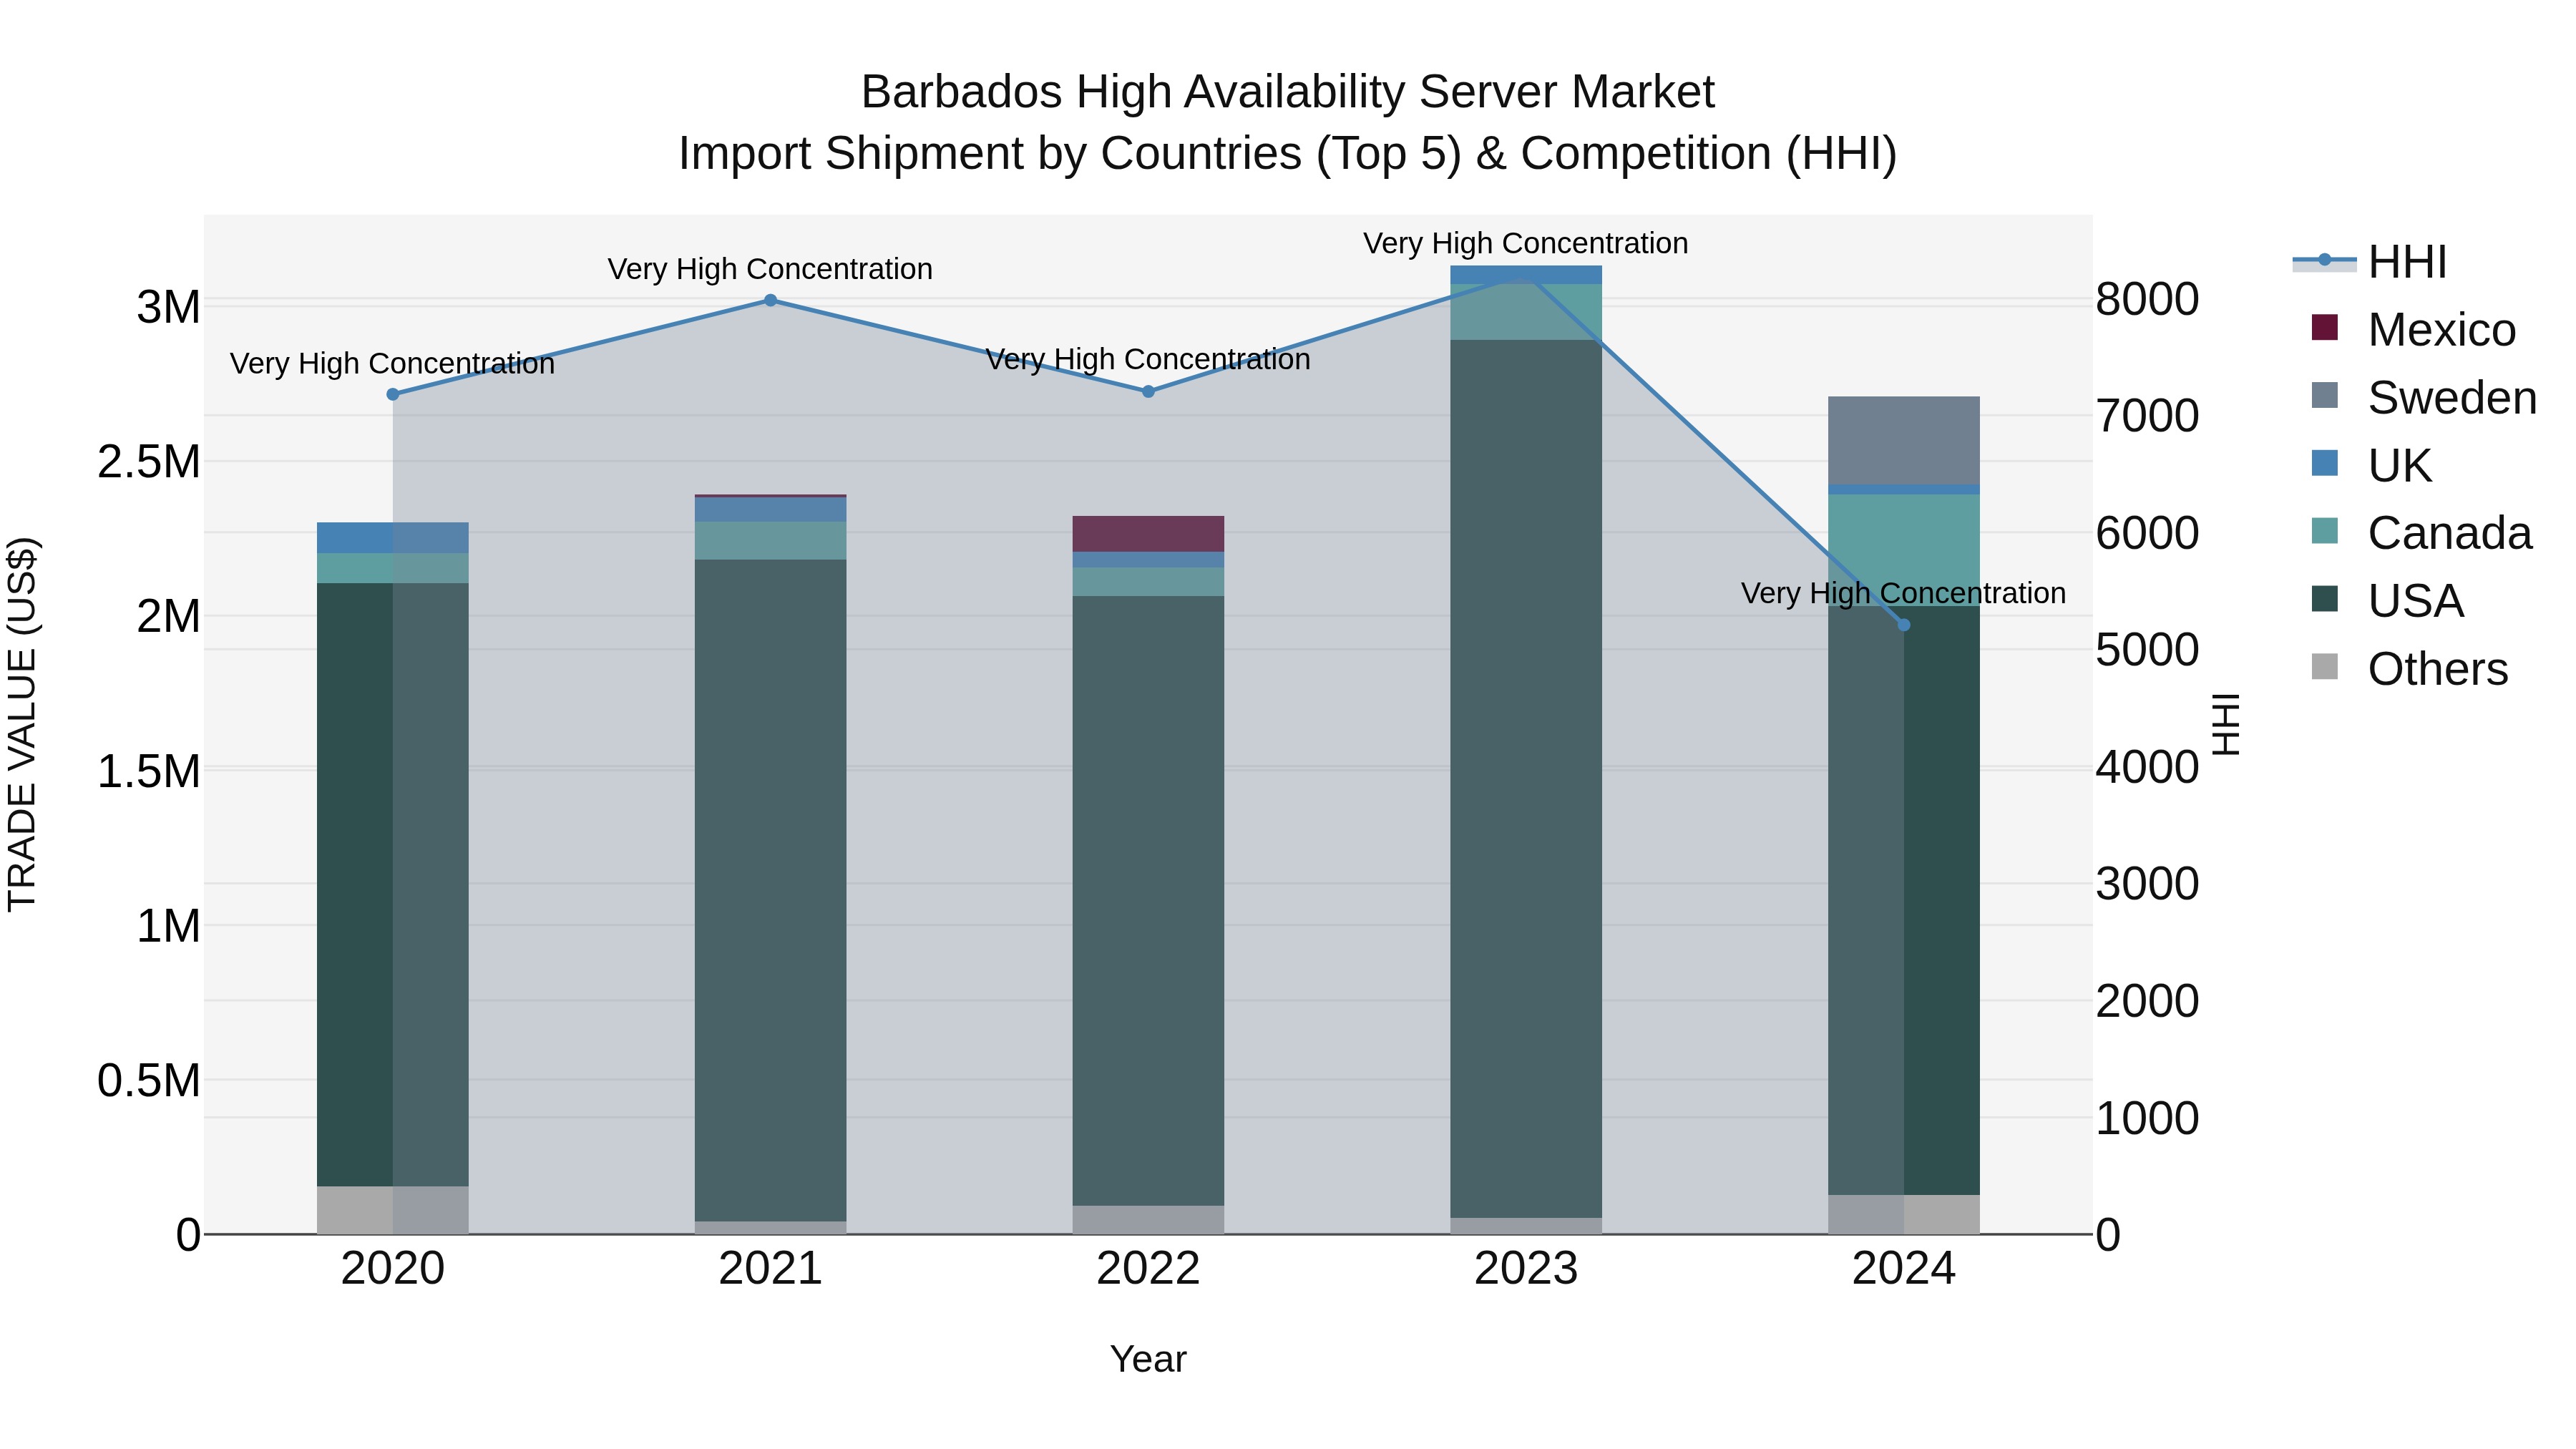This screenshot has height=1449, width=2576.
Task: Click the Mexico maroon legend swatch
Action: tap(2325, 327)
